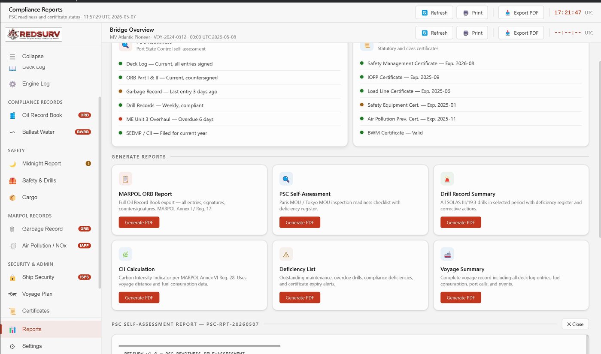Image resolution: width=601 pixels, height=354 pixels.
Task: Click the Engine Log gear icon
Action: [13, 84]
